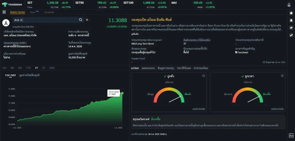Switch to the Screener tab
The image size is (295, 141).
coord(49,12)
